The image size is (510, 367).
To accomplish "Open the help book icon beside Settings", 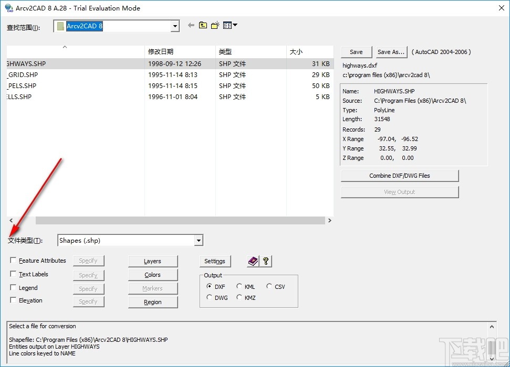I will pos(253,261).
